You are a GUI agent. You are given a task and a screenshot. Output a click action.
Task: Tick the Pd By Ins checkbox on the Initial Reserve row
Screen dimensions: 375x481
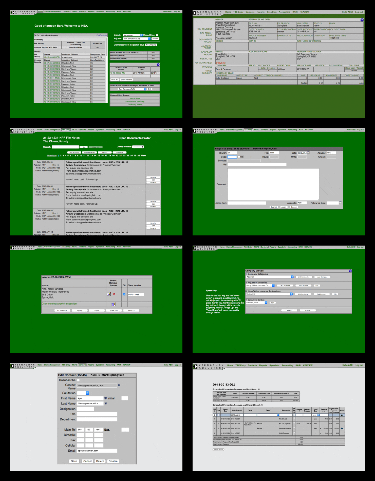(294, 433)
